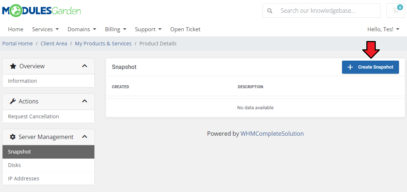
Task: Open the WHMCompleteSolution link
Action: pos(272,134)
